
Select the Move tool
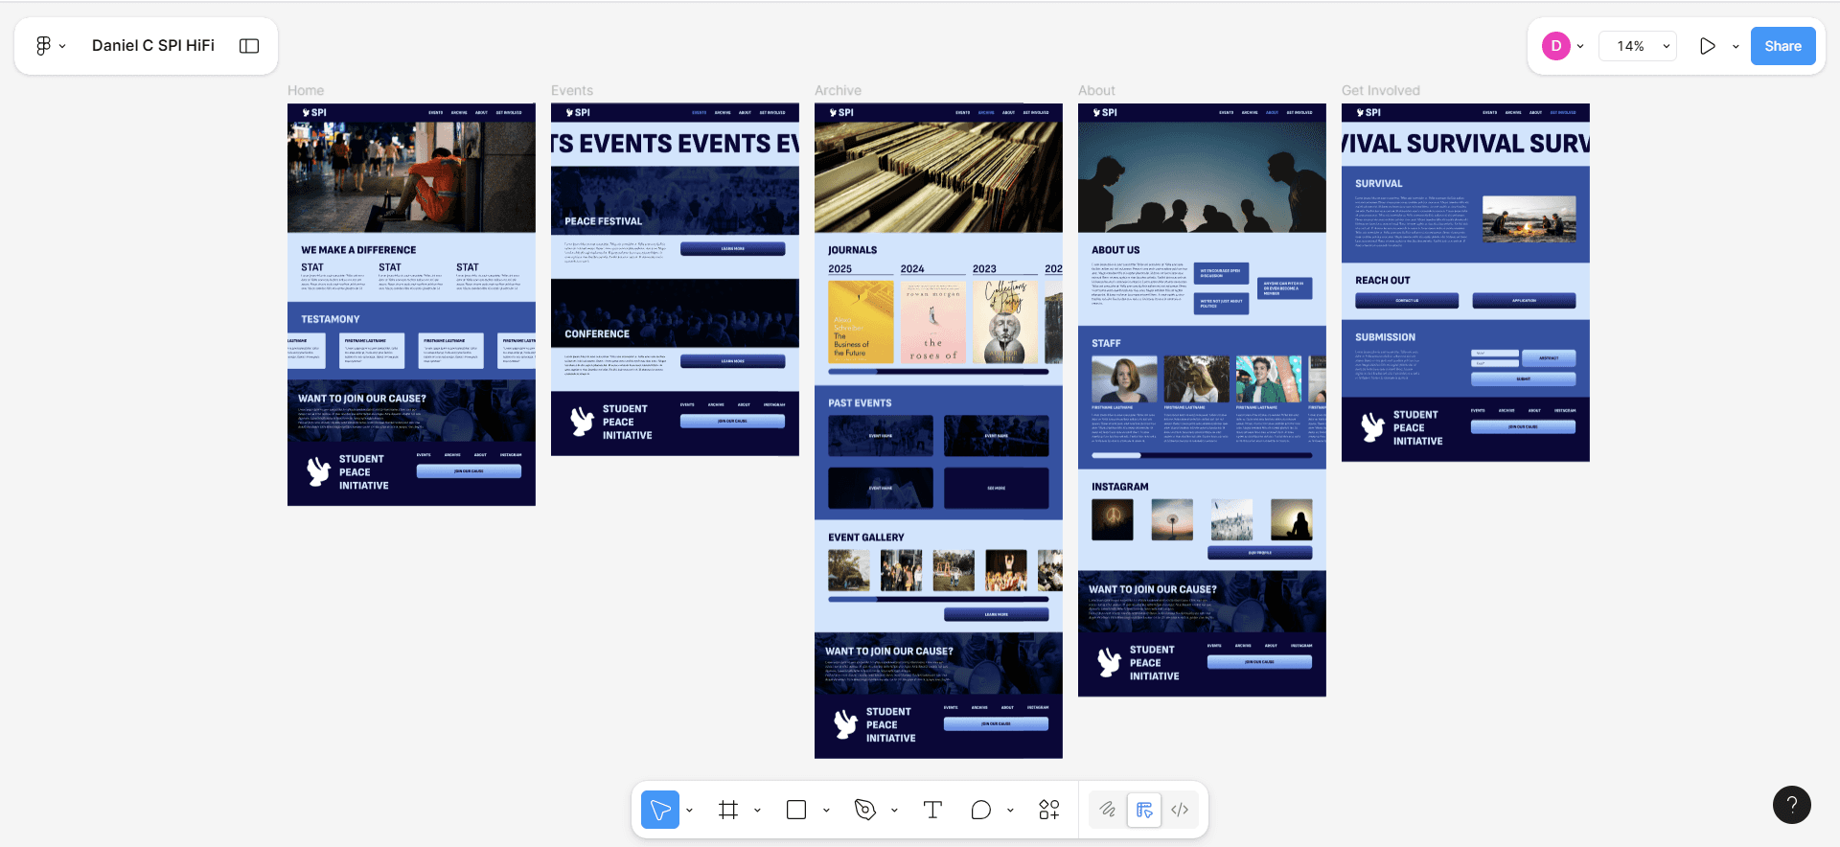660,810
